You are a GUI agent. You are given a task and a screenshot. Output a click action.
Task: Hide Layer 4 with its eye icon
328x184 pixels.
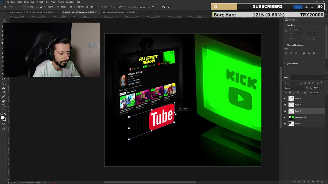[x=285, y=111]
